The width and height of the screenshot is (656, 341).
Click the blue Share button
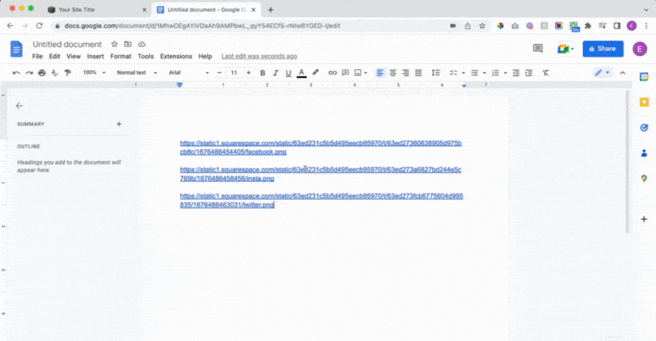tap(603, 49)
